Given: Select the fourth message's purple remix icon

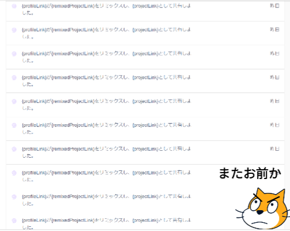Looking at the screenshot, I should (x=14, y=77).
